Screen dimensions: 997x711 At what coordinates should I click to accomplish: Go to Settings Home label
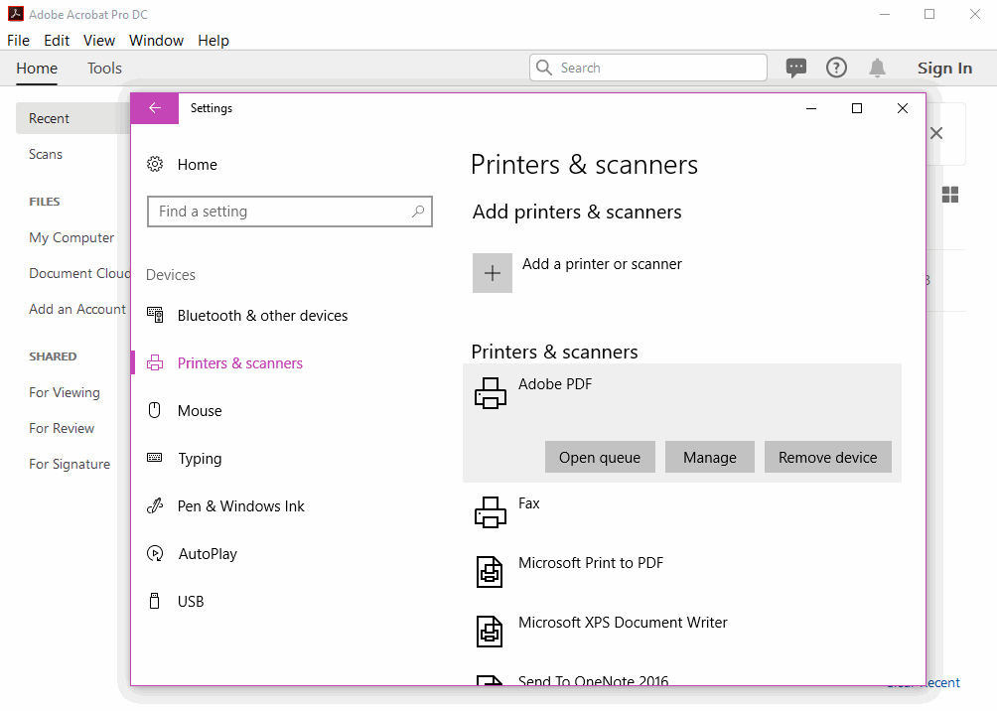tap(197, 165)
